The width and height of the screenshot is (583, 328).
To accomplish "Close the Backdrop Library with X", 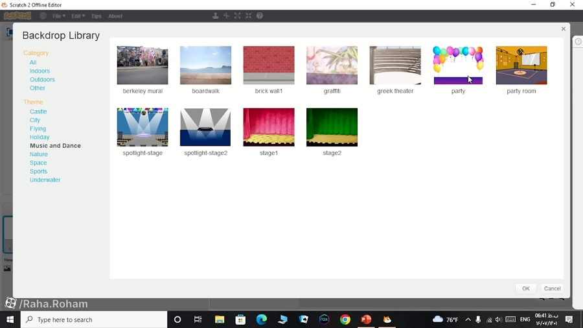I will click(564, 29).
